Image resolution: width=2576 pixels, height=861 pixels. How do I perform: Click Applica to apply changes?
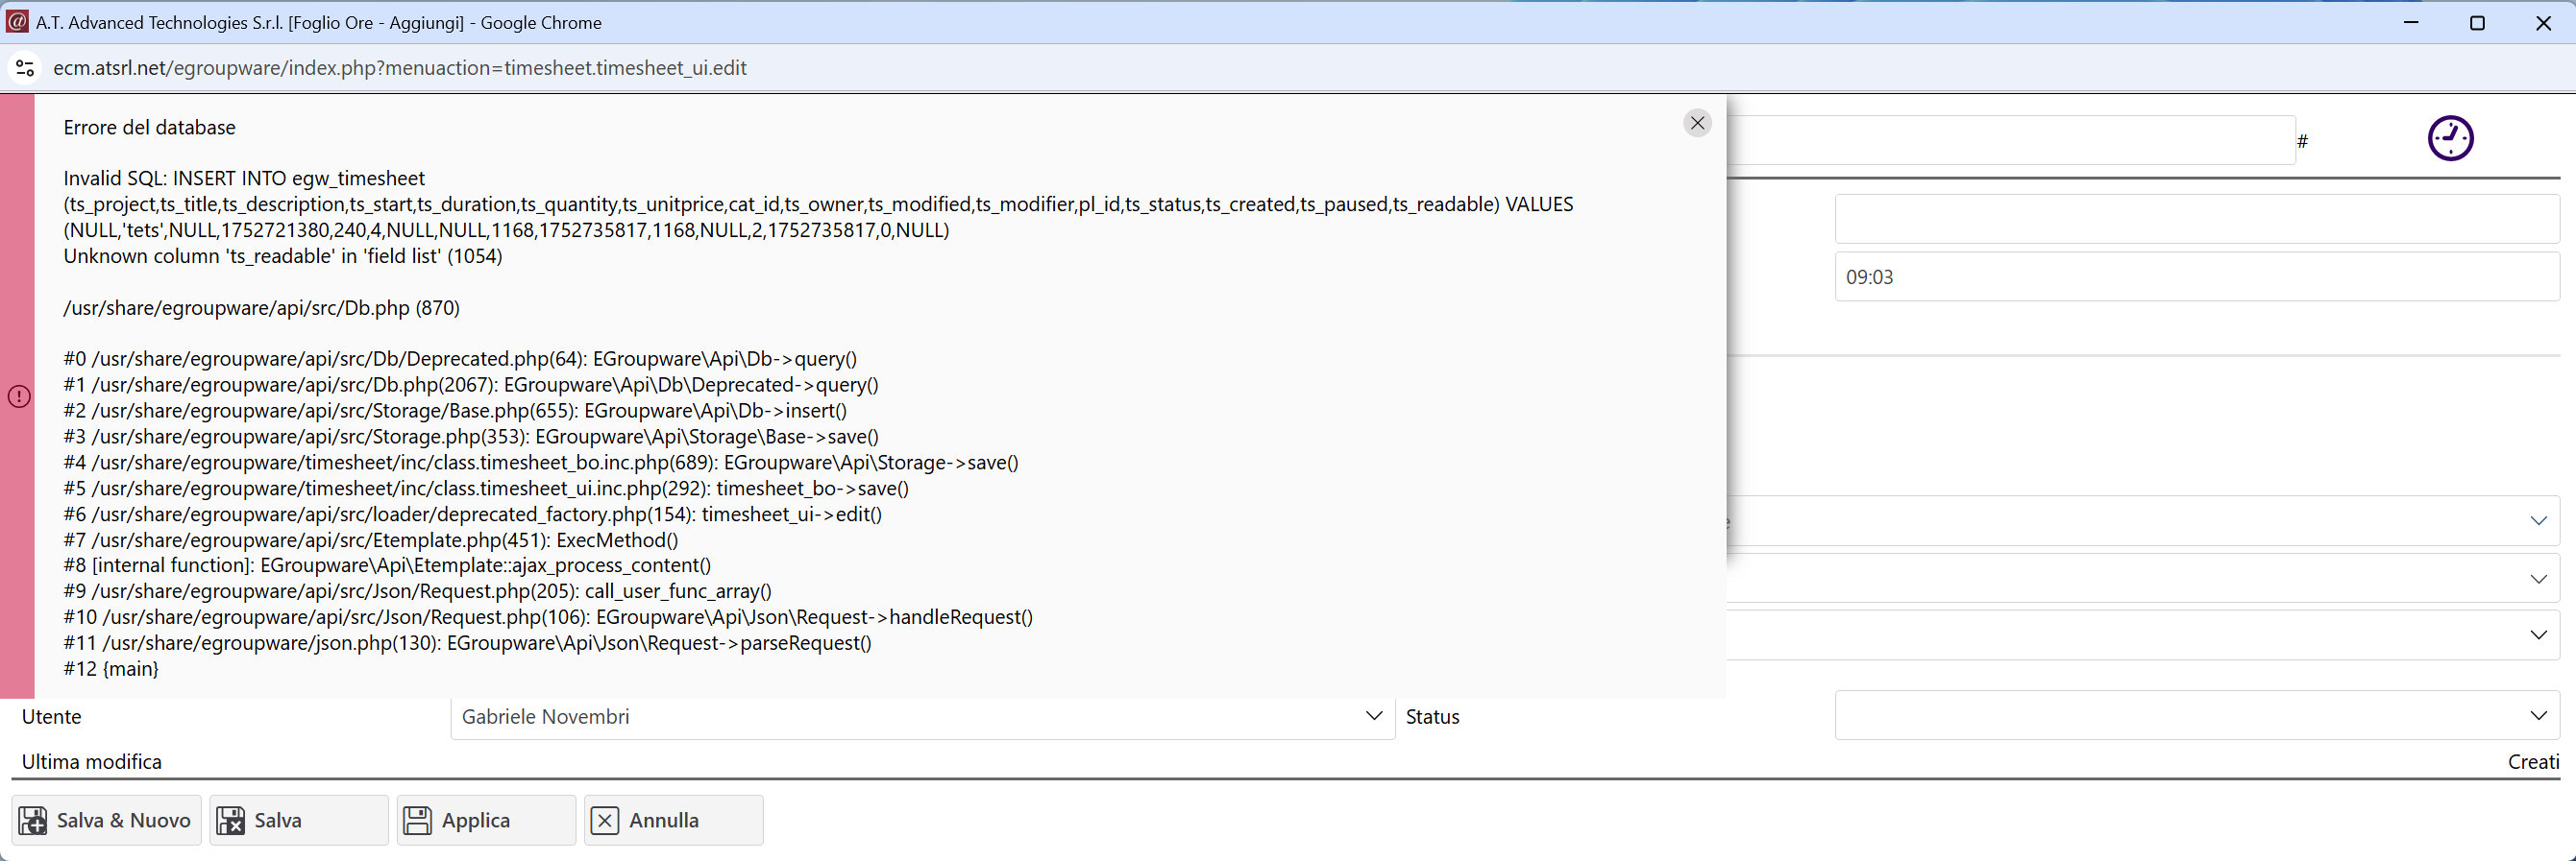pyautogui.click(x=486, y=820)
